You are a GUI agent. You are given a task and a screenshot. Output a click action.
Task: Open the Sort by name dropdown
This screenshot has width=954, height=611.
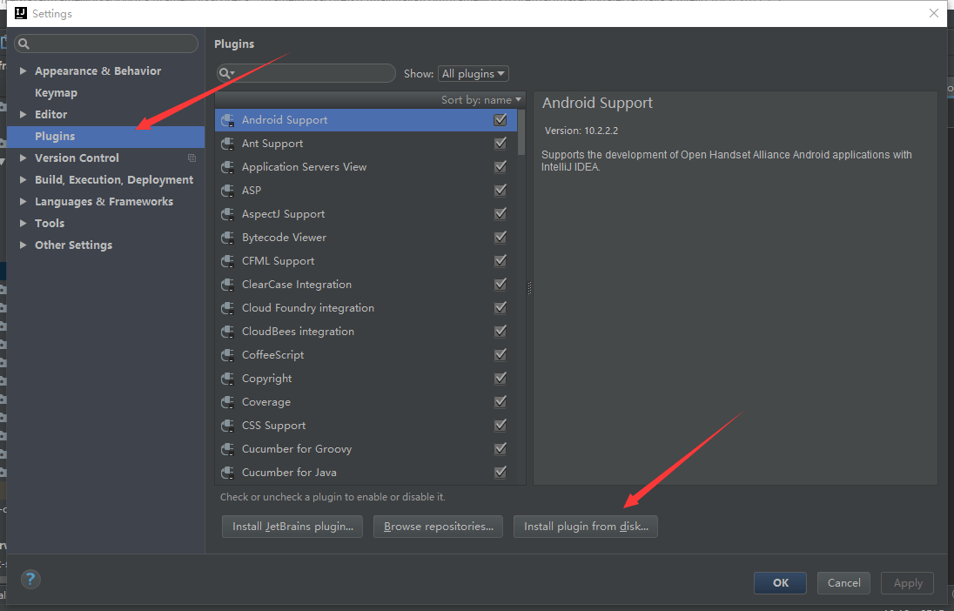point(481,100)
